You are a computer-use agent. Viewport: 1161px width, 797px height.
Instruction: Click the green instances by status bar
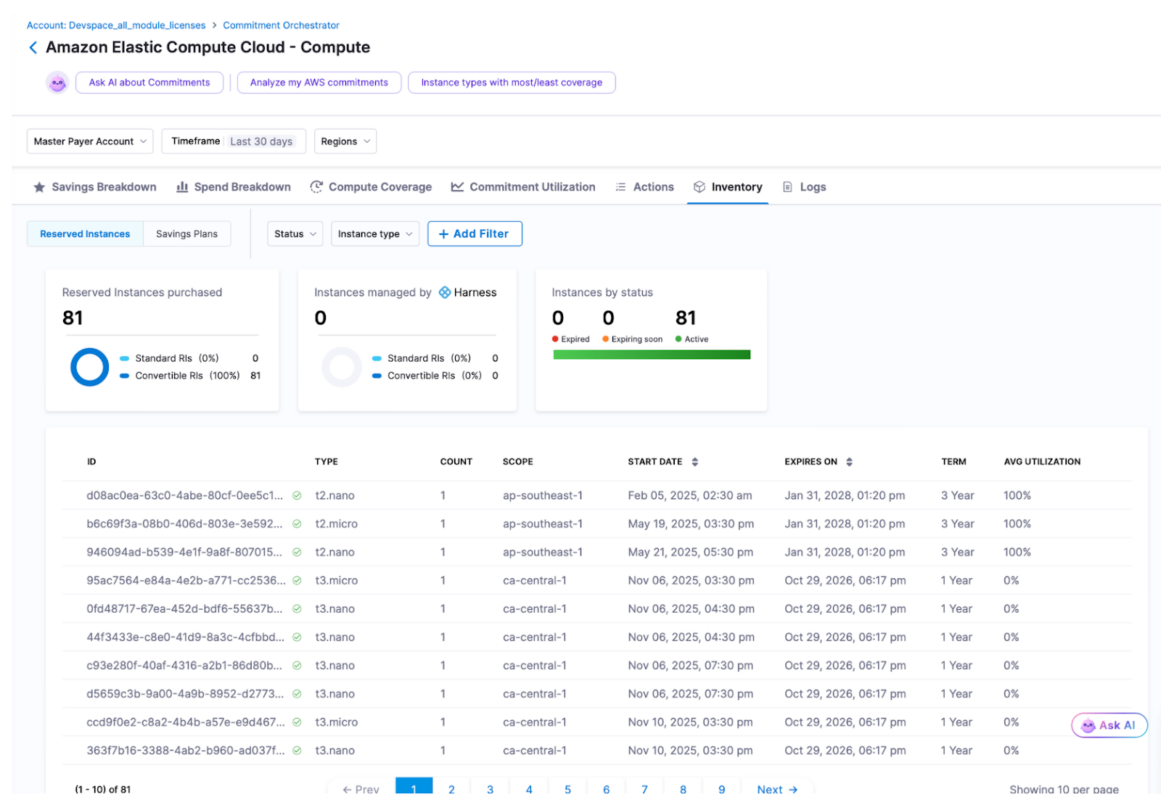[x=652, y=355]
